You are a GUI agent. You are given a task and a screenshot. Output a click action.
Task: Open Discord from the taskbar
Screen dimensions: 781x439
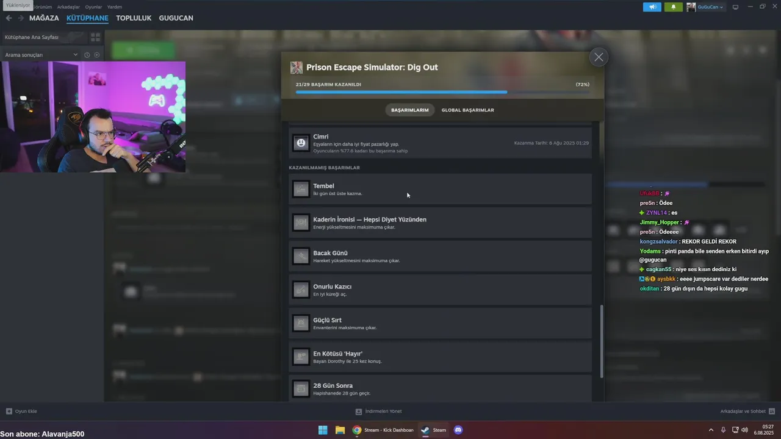[458, 430]
